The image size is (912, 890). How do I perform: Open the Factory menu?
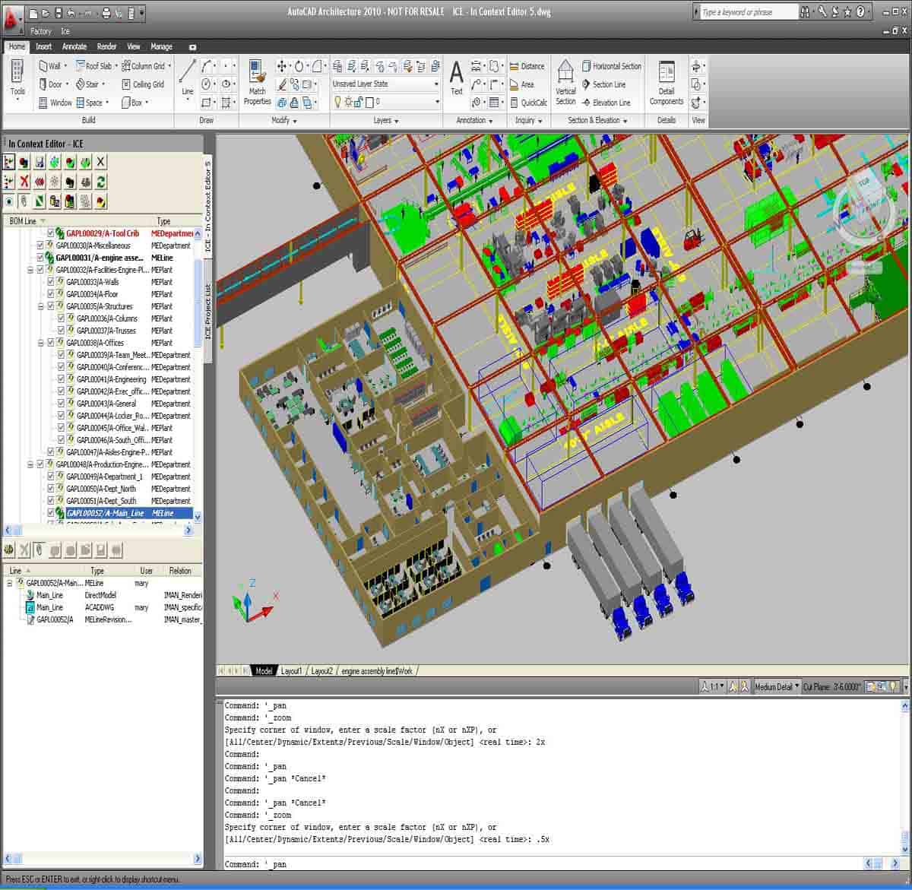(41, 31)
